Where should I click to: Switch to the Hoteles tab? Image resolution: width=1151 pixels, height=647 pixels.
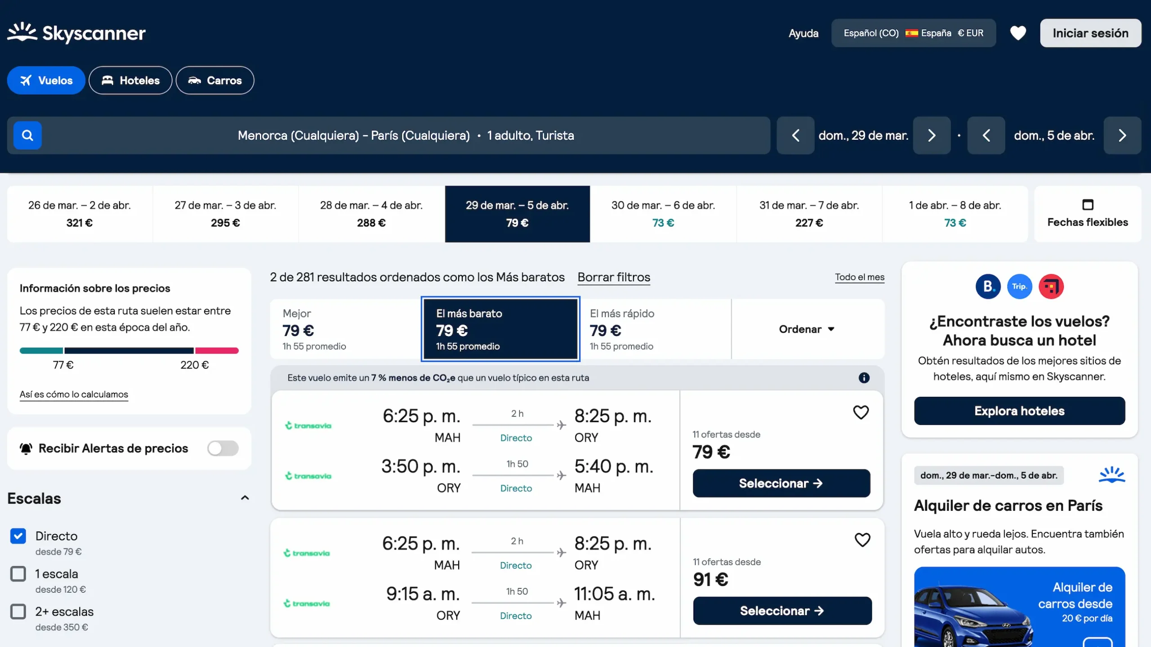click(130, 80)
